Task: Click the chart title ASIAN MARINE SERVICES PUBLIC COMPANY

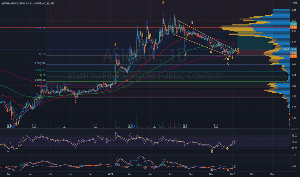Action: (x=23, y=4)
